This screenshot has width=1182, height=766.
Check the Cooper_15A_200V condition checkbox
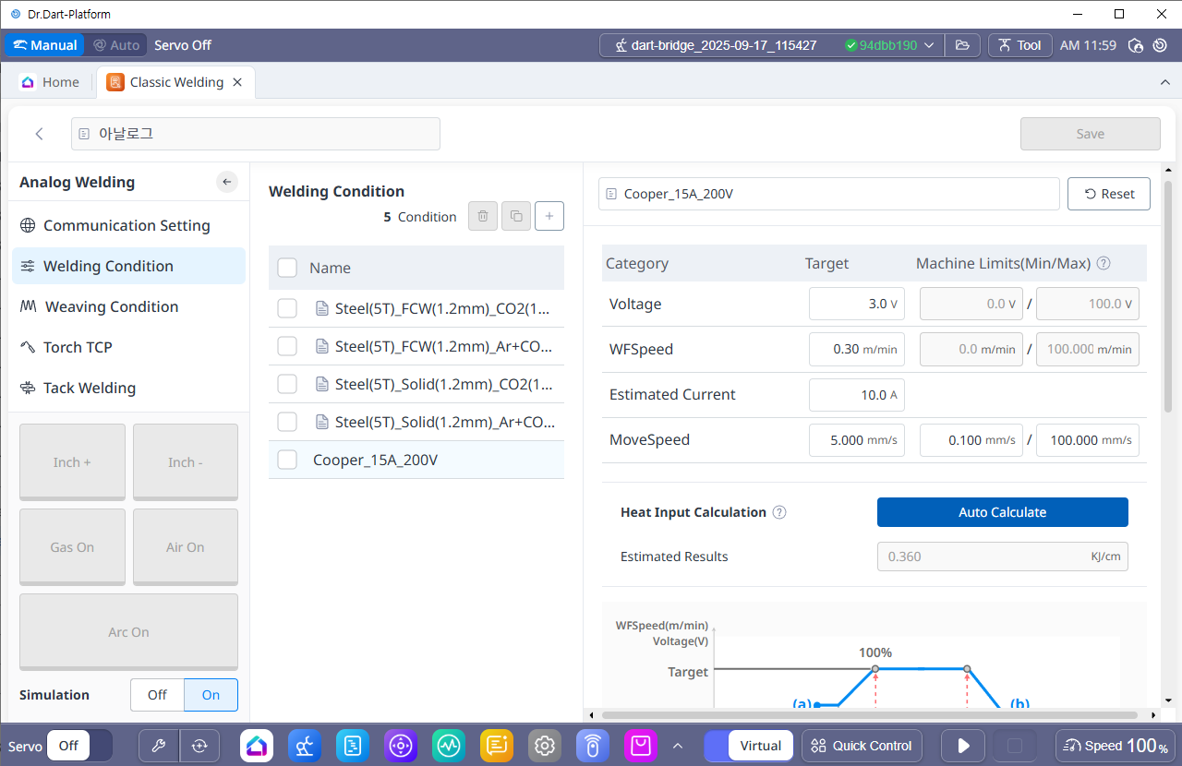287,460
